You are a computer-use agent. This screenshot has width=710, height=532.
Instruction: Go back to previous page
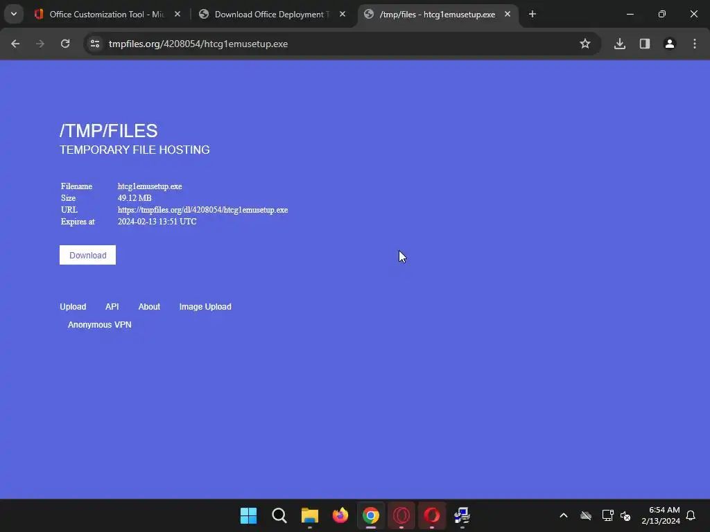click(x=15, y=44)
